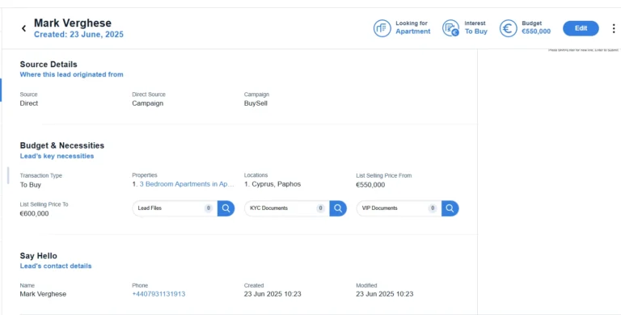Open the three-dot more options menu
The width and height of the screenshot is (621, 315).
[x=614, y=28]
